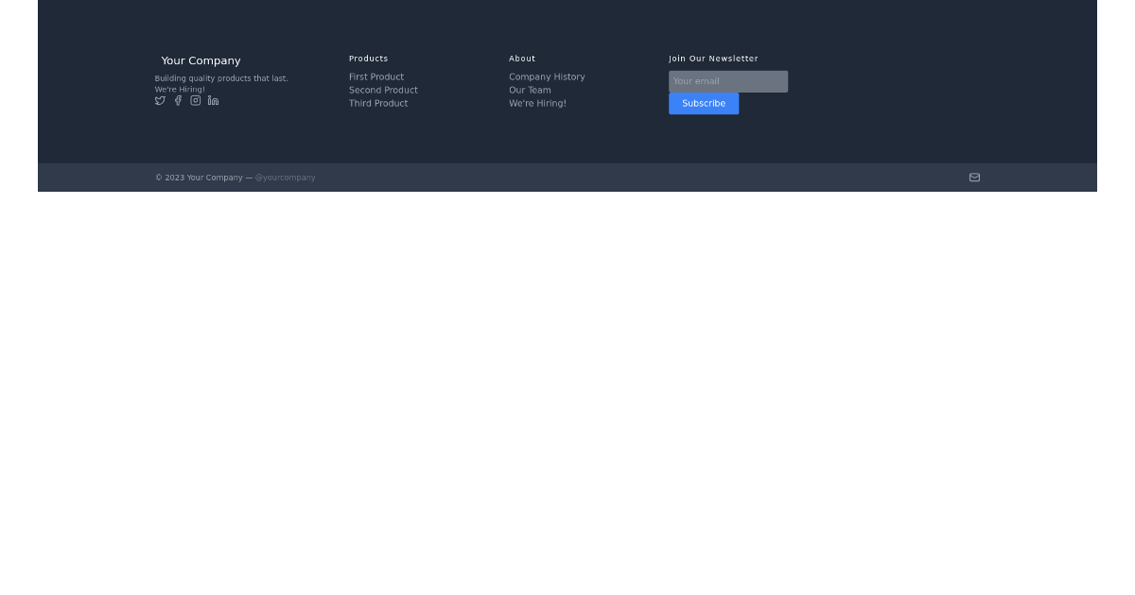Click the Your email input field

(x=727, y=81)
